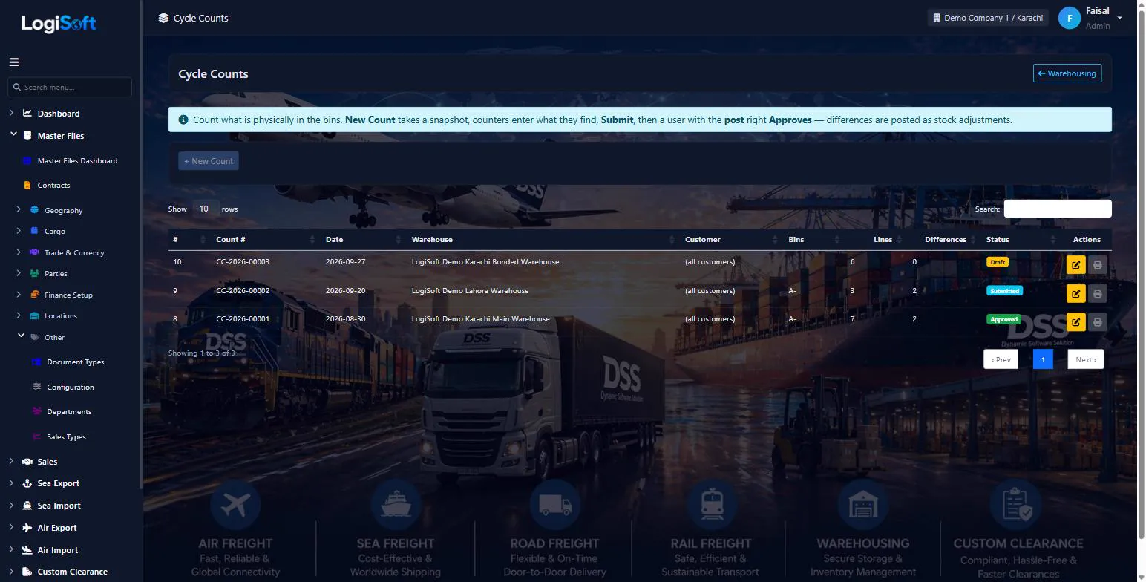
Task: Expand the Cargo submenu chevron
Action: (19, 231)
